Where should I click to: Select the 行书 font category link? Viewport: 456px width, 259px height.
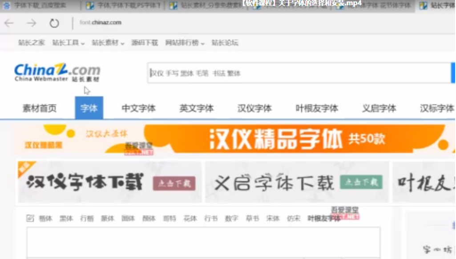[211, 218]
